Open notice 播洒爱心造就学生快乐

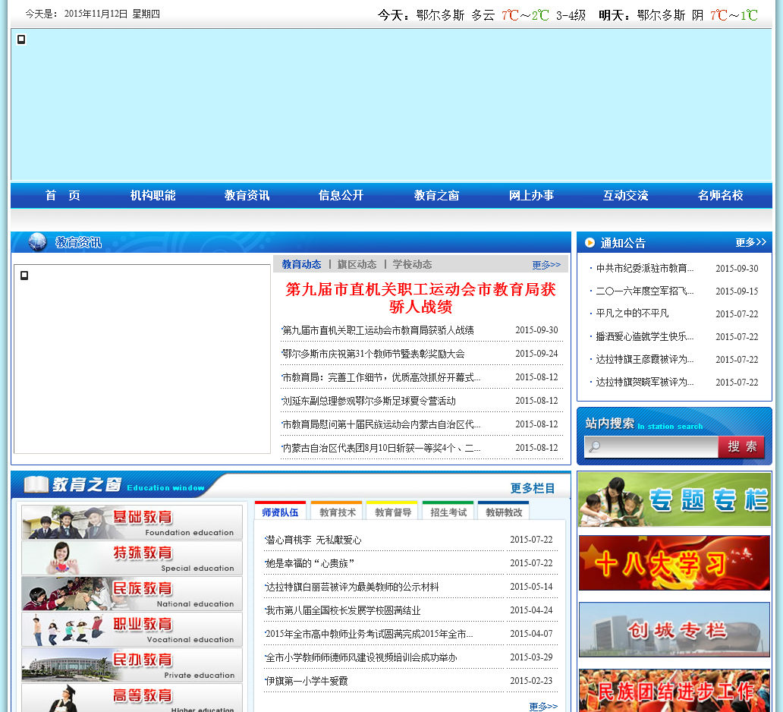pos(644,336)
